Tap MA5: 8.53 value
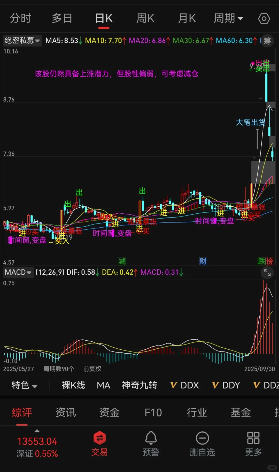The height and width of the screenshot is (472, 279). coord(64,41)
